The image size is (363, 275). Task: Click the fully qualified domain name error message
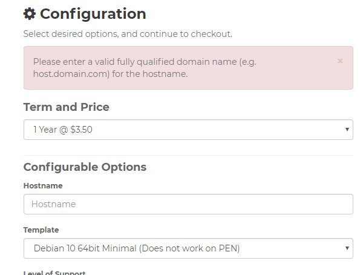(145, 68)
